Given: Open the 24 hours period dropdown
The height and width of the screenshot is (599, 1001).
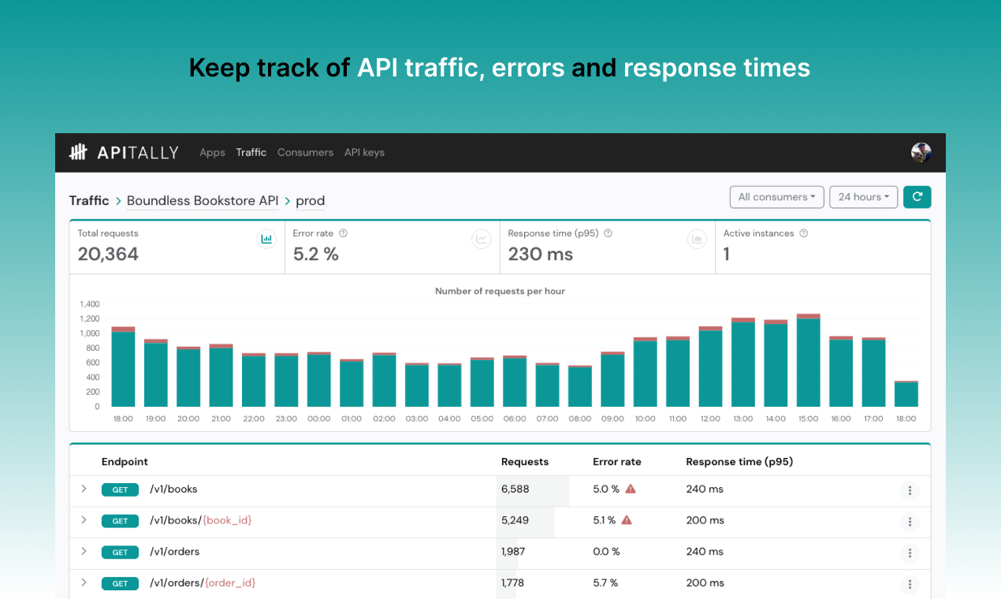Looking at the screenshot, I should [864, 197].
